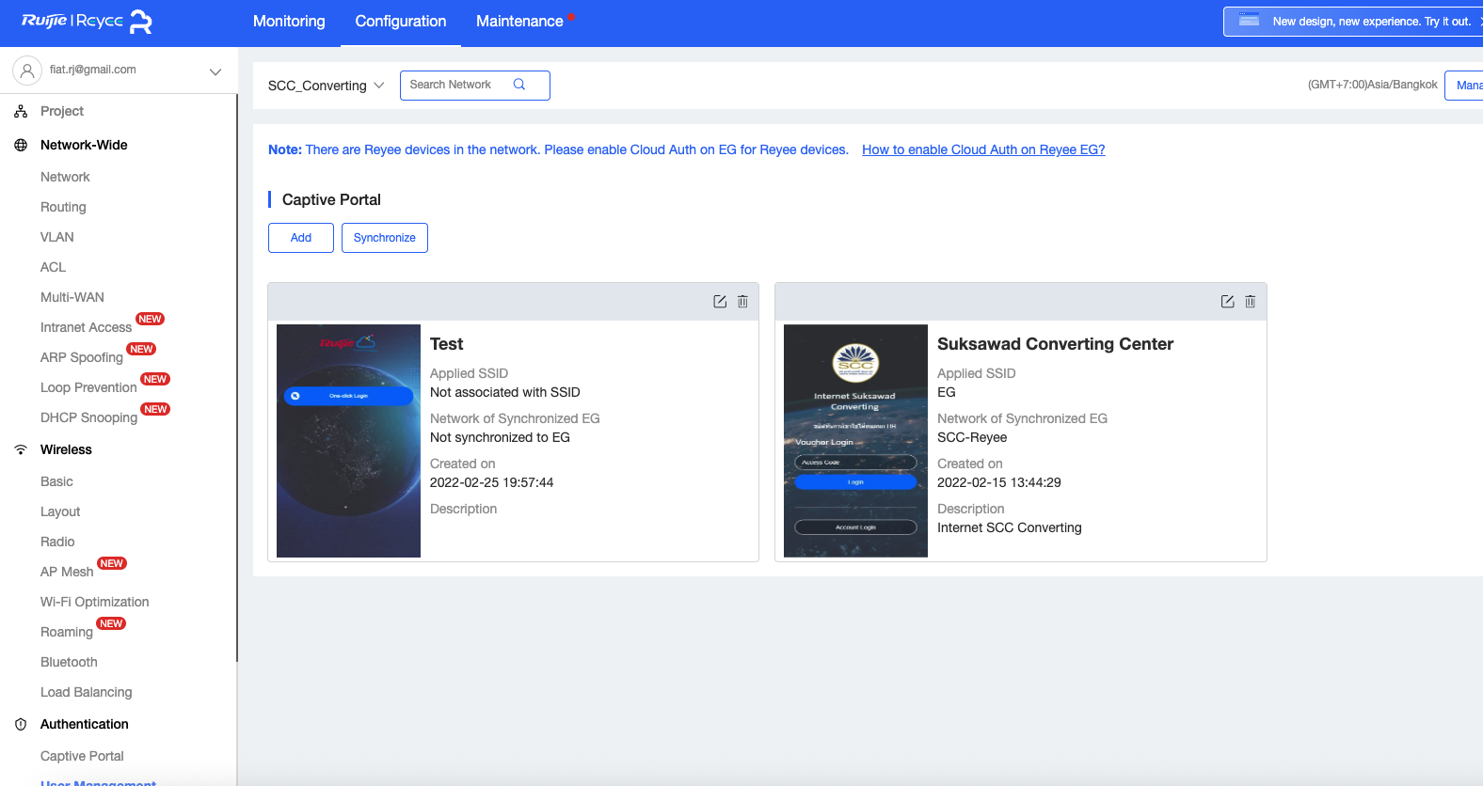
Task: Click 'Not synchronized to EG' text
Action: tap(500, 437)
